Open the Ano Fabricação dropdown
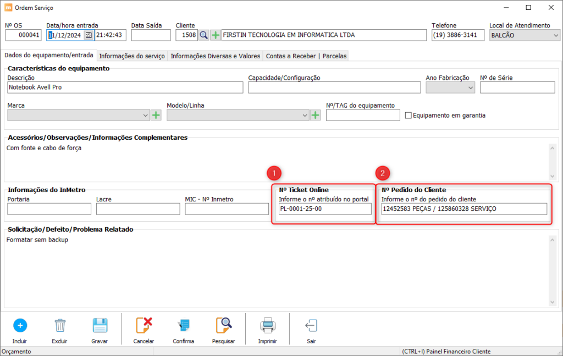Image resolution: width=563 pixels, height=356 pixels. tap(471, 87)
